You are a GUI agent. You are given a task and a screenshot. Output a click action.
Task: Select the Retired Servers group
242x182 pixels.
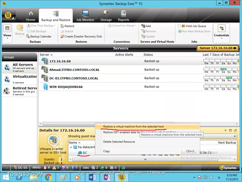20,91
